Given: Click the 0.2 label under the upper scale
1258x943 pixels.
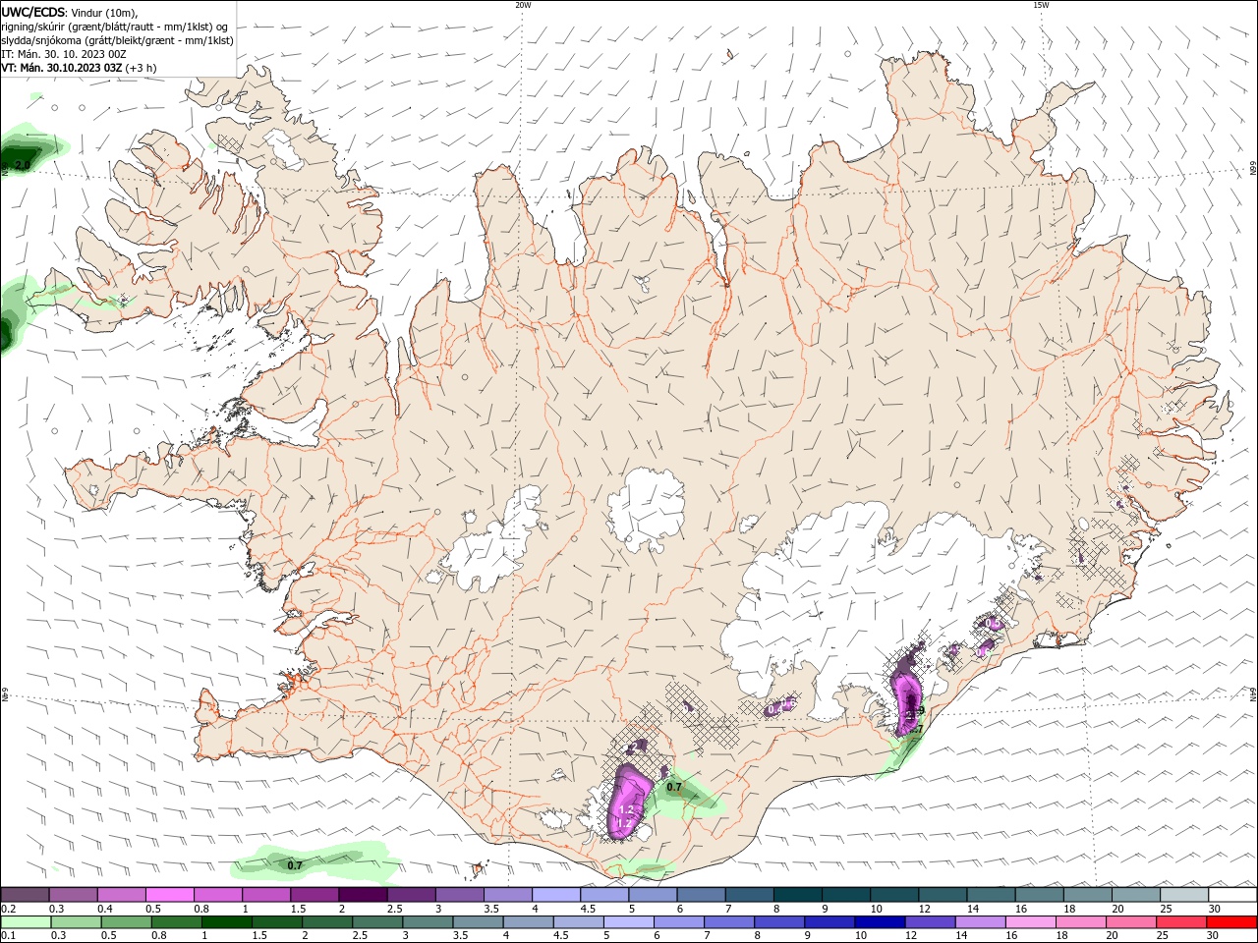Looking at the screenshot, I should pos(9,909).
